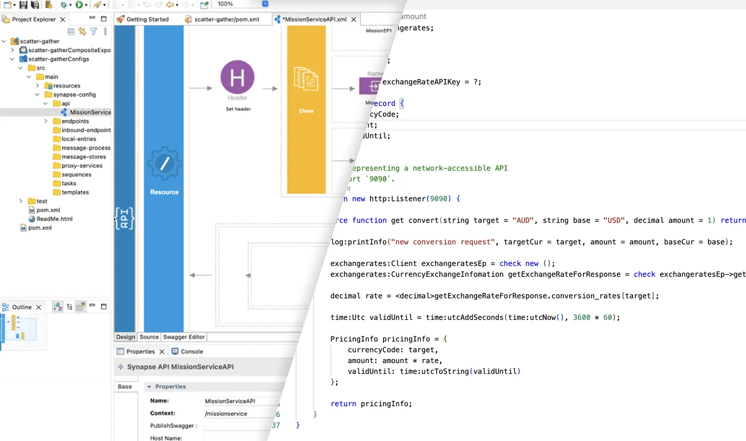Image resolution: width=746 pixels, height=441 pixels.
Task: Click the yellow Back navigation arrow
Action: (x=170, y=5)
